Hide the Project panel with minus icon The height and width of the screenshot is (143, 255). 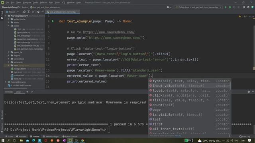click(x=43, y=12)
